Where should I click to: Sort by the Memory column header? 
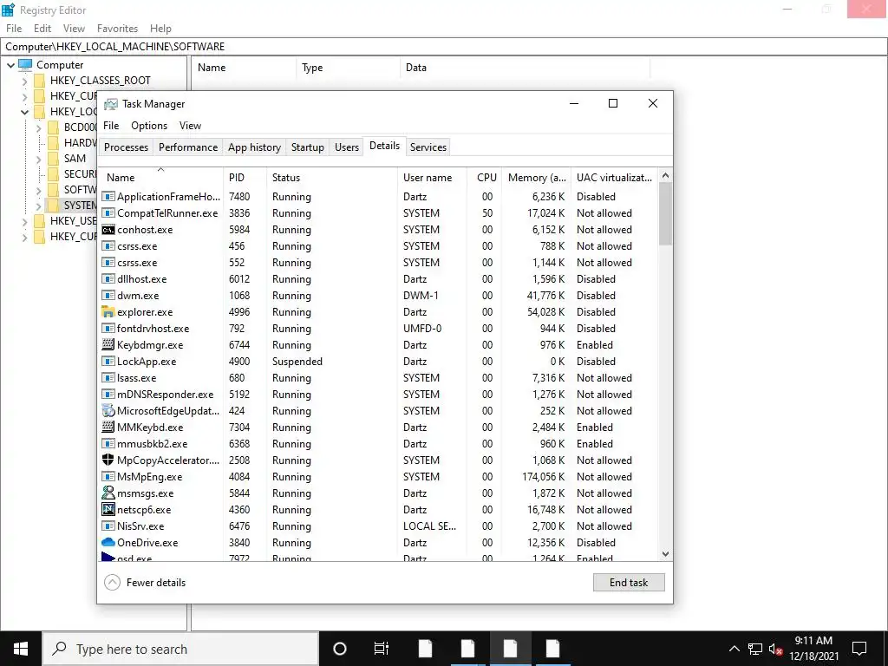[x=536, y=177]
